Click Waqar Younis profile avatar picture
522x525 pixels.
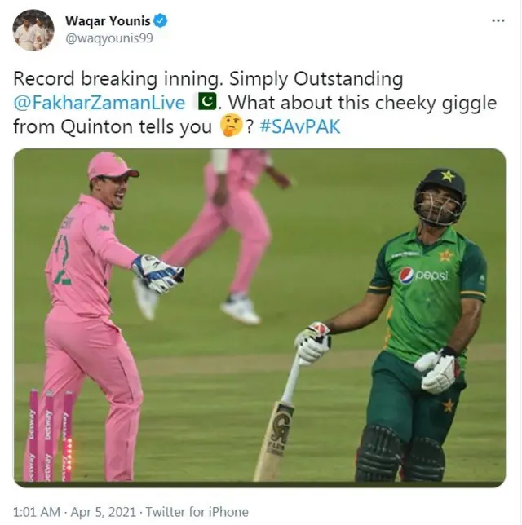[33, 30]
